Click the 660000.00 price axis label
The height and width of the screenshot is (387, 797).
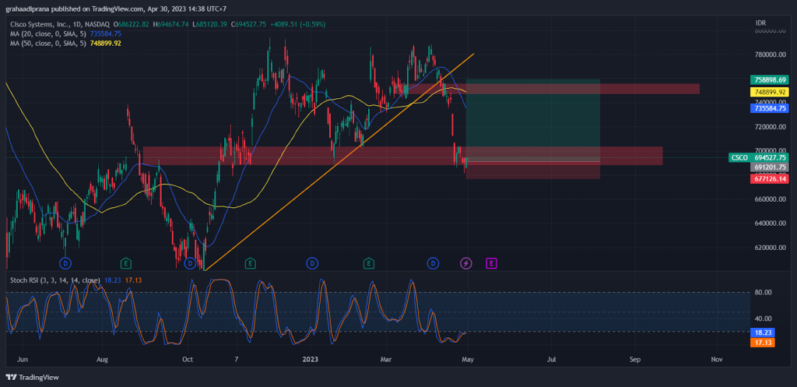770,199
